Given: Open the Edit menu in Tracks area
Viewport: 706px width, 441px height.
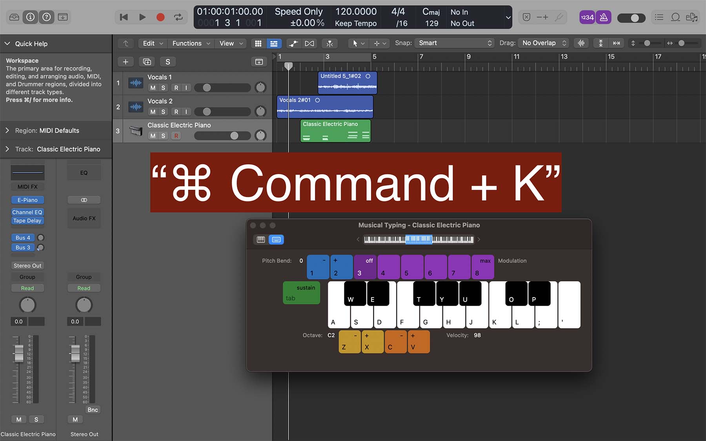Looking at the screenshot, I should tap(153, 44).
